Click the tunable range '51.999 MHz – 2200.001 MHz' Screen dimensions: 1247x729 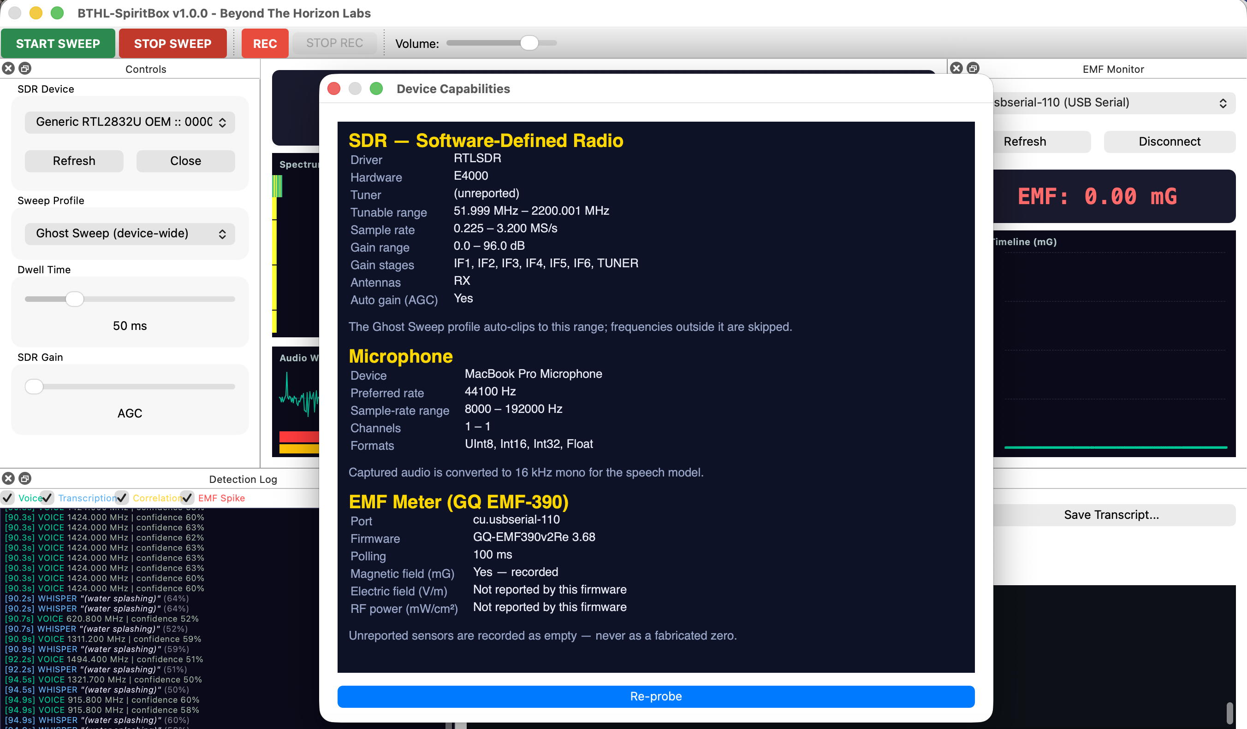pyautogui.click(x=531, y=211)
